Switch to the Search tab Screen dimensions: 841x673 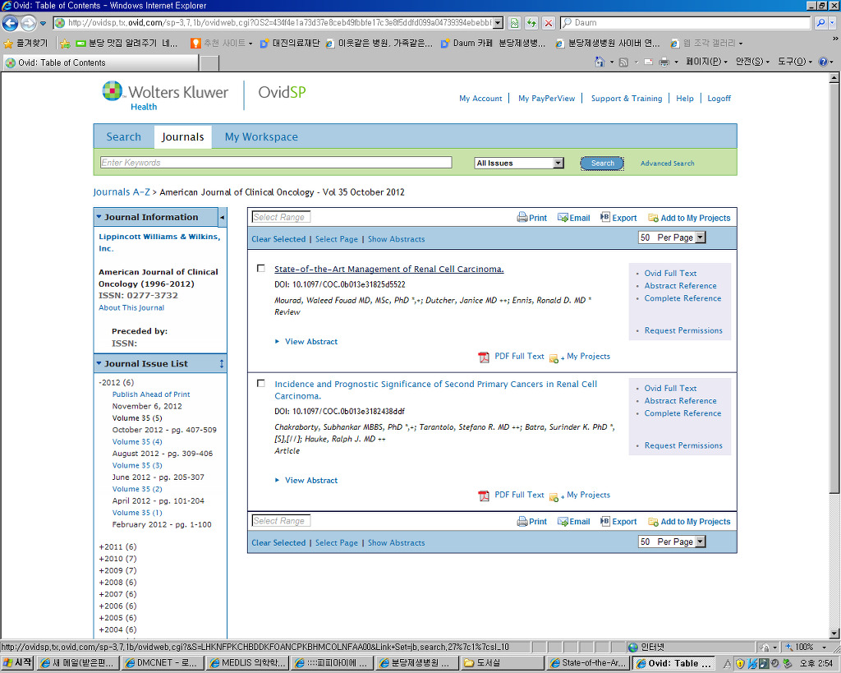(123, 137)
